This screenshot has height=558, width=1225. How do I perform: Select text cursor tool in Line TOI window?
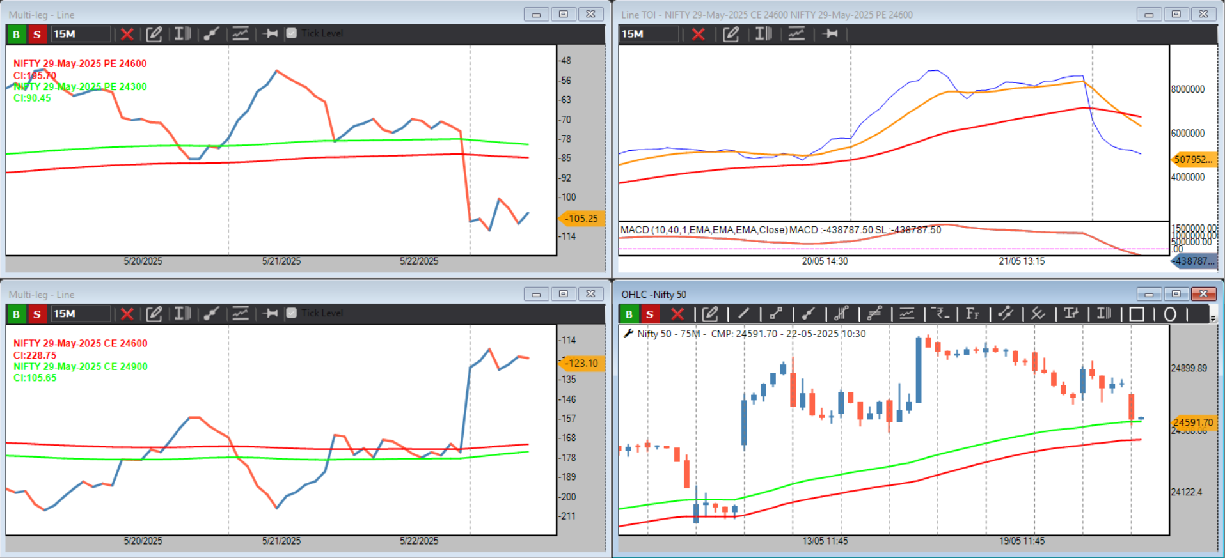[x=764, y=33]
